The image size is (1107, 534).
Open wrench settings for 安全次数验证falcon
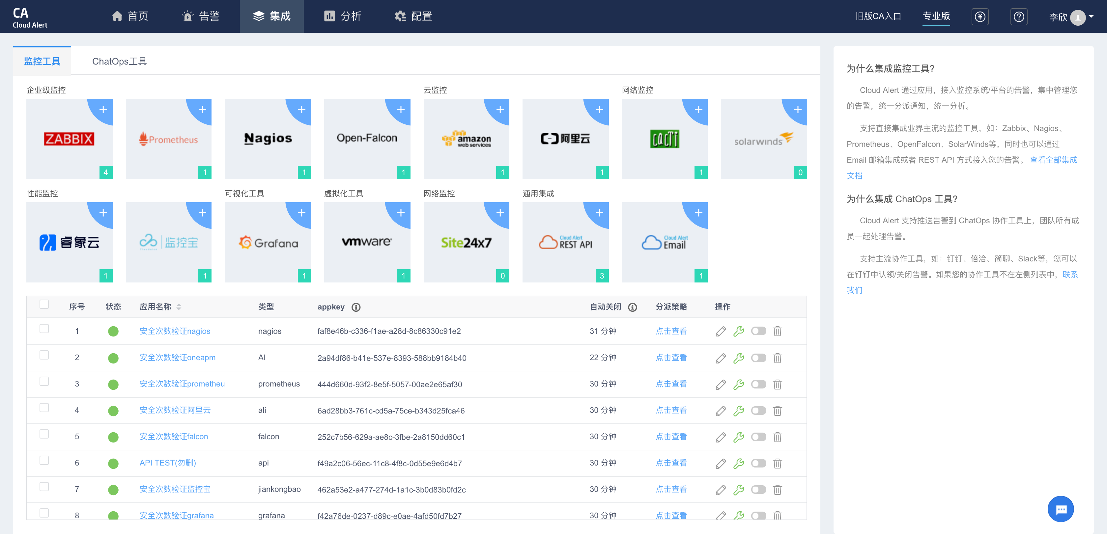[739, 437]
